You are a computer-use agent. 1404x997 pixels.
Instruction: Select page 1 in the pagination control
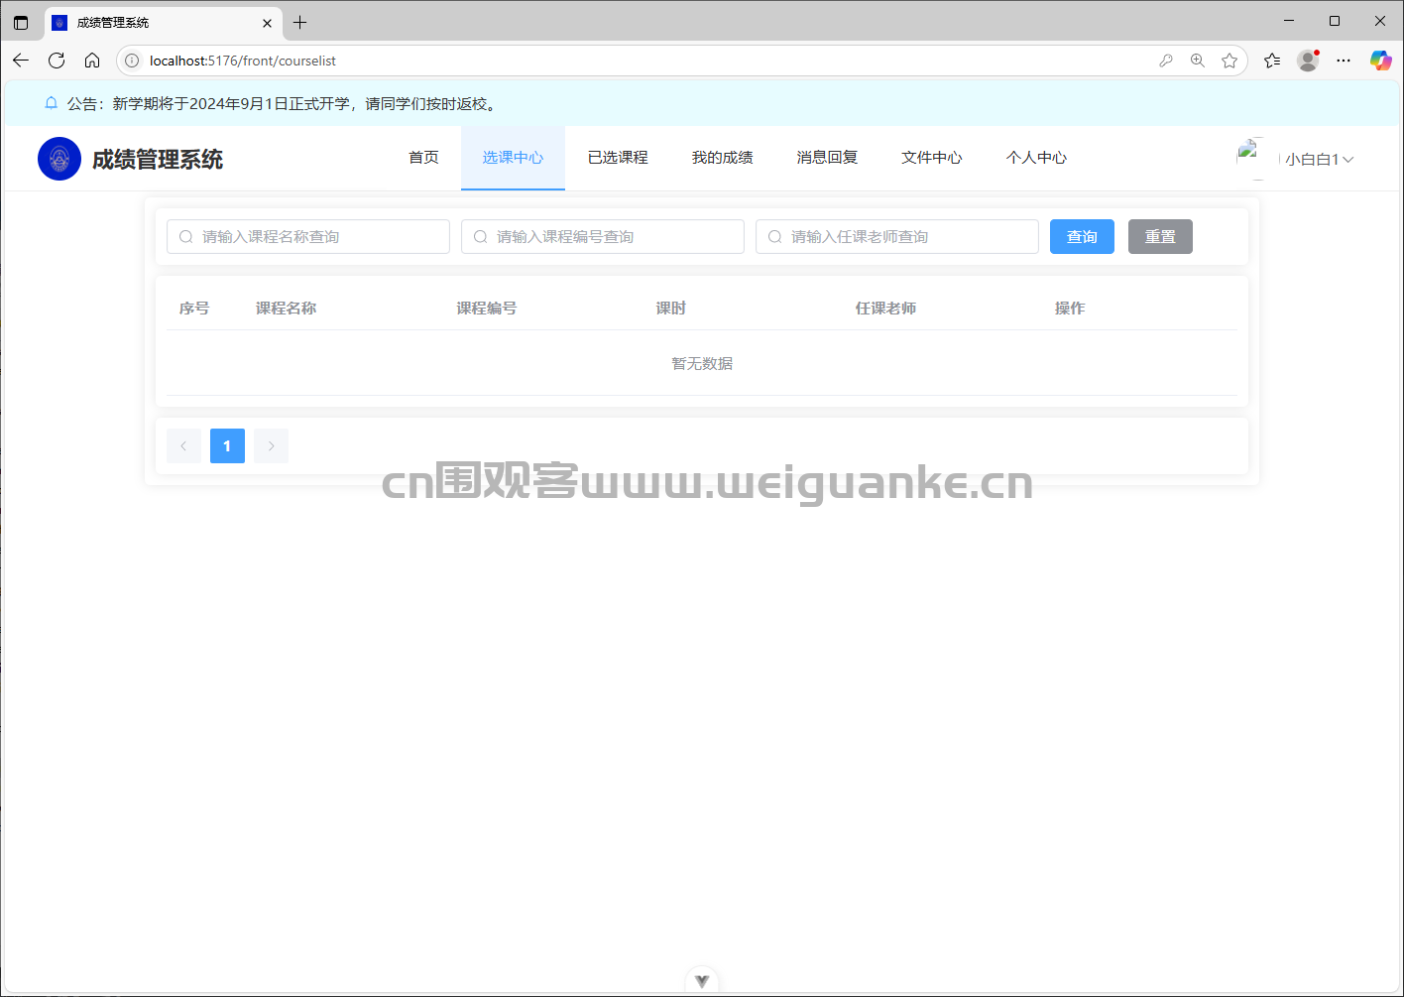[x=227, y=445]
